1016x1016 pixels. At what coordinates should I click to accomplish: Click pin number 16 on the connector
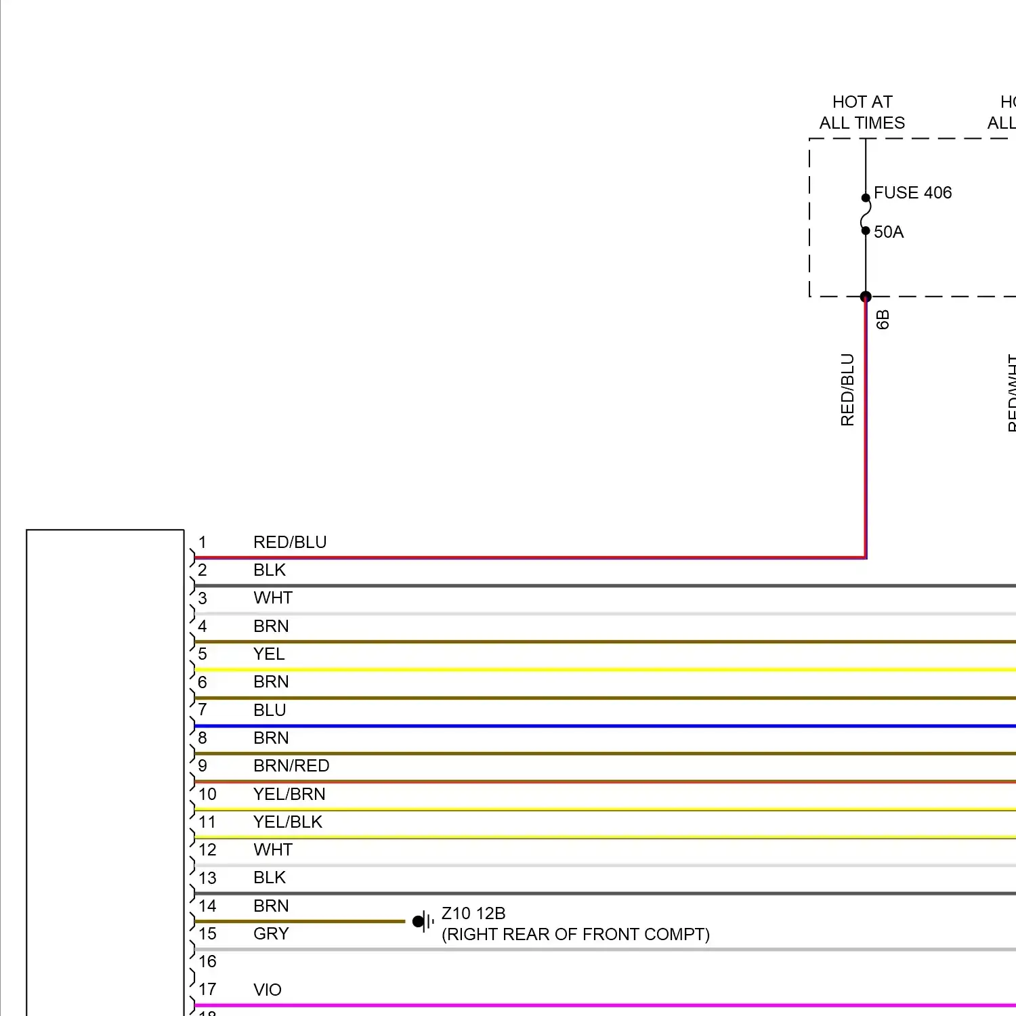(207, 962)
